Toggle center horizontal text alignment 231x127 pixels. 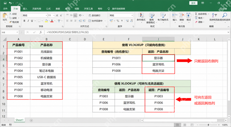point(71,21)
